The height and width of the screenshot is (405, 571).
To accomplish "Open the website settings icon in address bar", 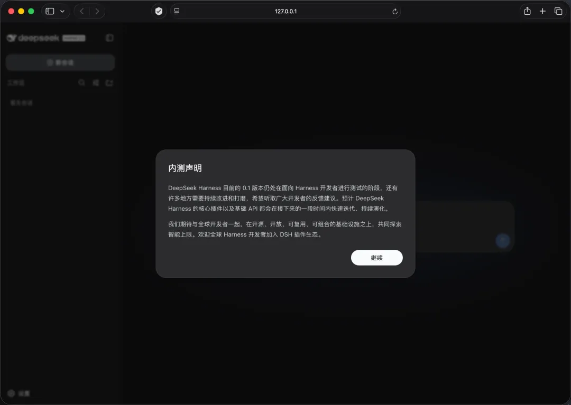I will point(177,11).
